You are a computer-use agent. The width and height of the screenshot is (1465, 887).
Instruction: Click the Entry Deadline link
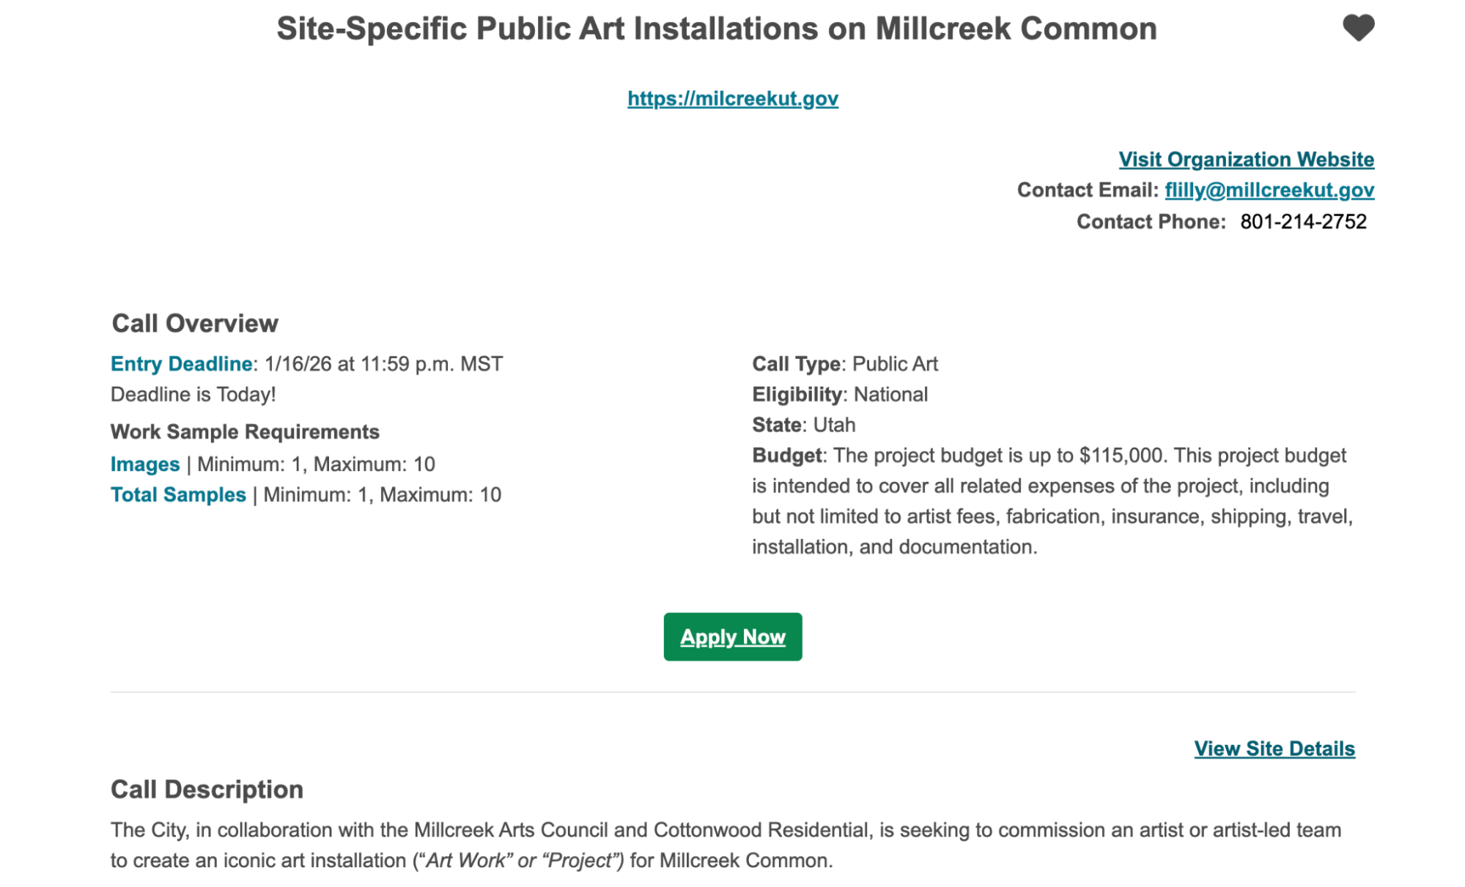pyautogui.click(x=181, y=364)
